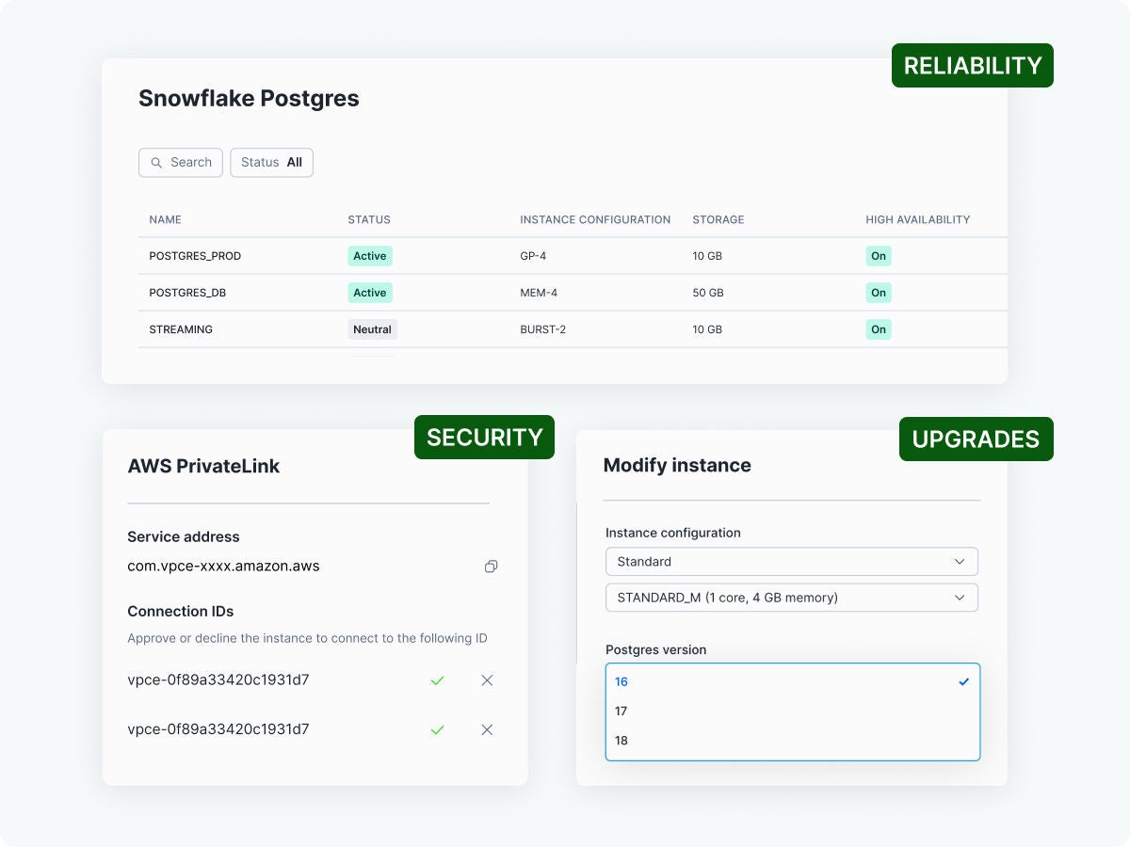
Task: Click the magnifying glass search icon
Action: [x=156, y=163]
